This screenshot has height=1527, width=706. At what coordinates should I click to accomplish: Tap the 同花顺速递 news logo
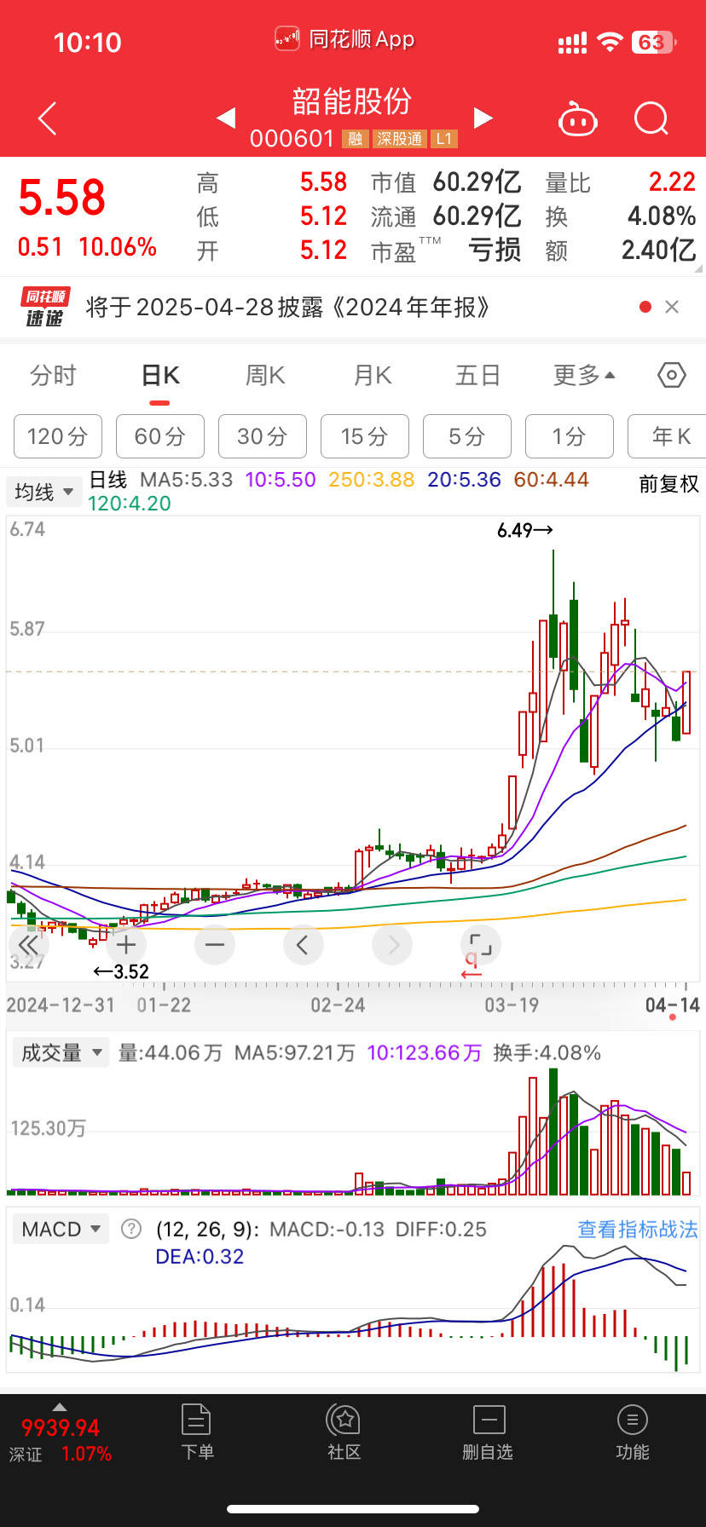(44, 308)
